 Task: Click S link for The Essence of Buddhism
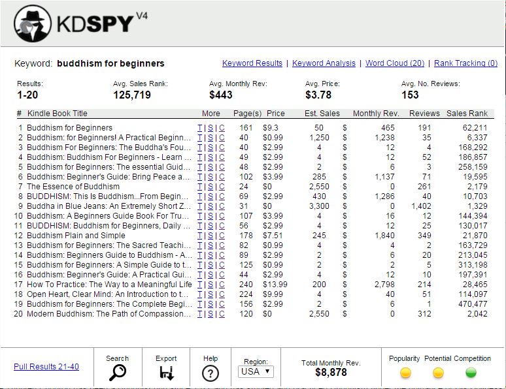point(211,187)
